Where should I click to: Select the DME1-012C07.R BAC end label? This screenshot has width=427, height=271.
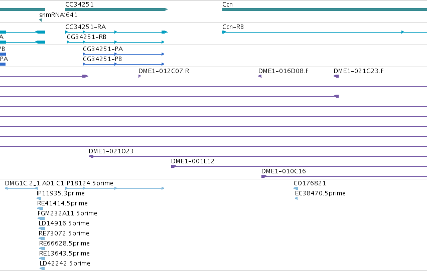coord(164,71)
